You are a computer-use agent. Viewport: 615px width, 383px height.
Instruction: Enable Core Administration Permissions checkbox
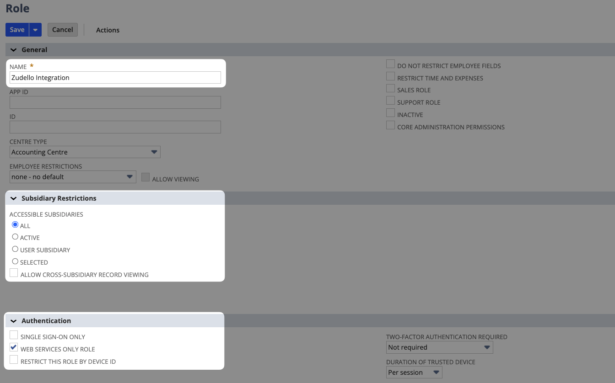click(x=390, y=125)
